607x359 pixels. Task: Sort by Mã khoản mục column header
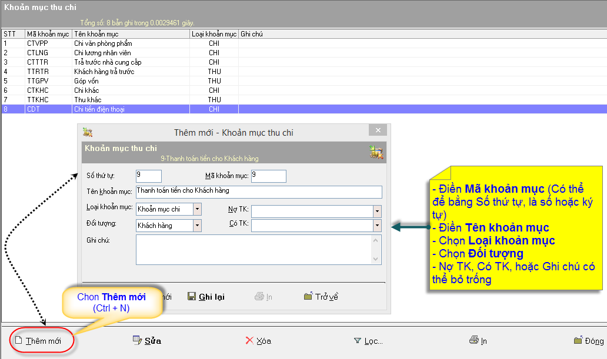point(48,35)
